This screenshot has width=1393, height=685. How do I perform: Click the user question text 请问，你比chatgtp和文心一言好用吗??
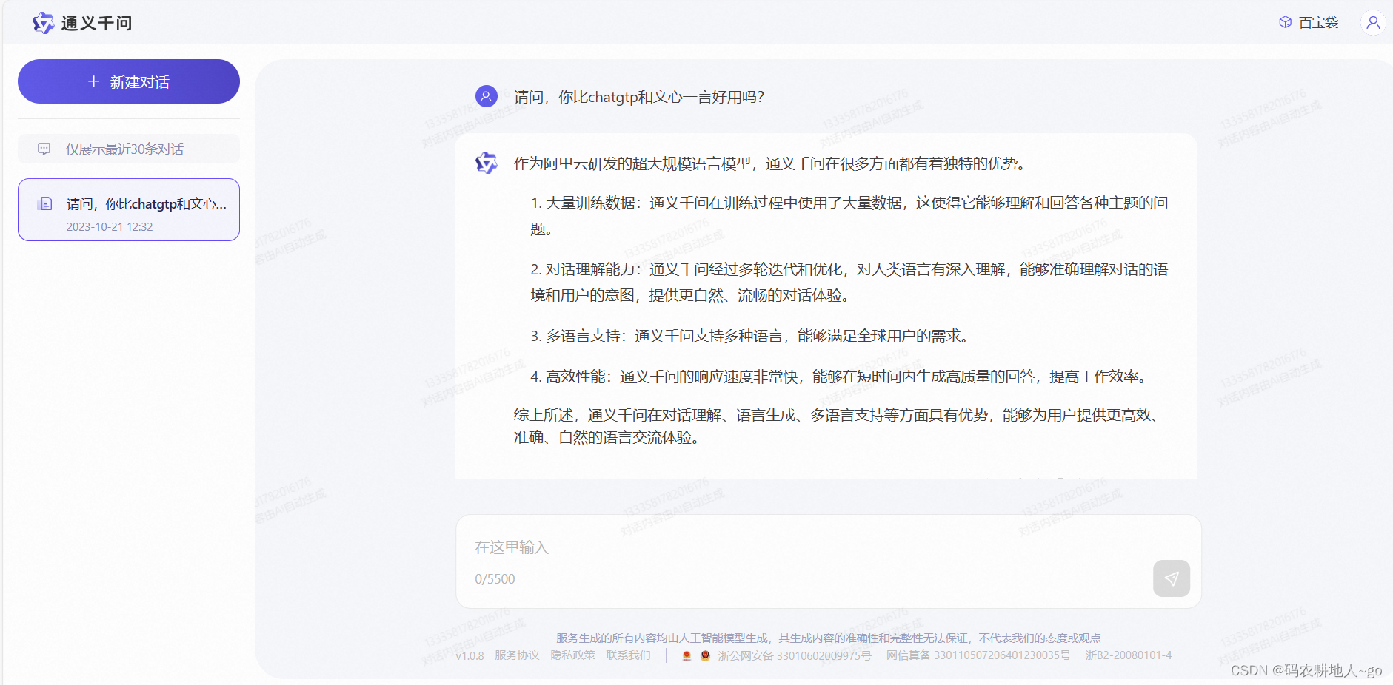[x=639, y=97]
